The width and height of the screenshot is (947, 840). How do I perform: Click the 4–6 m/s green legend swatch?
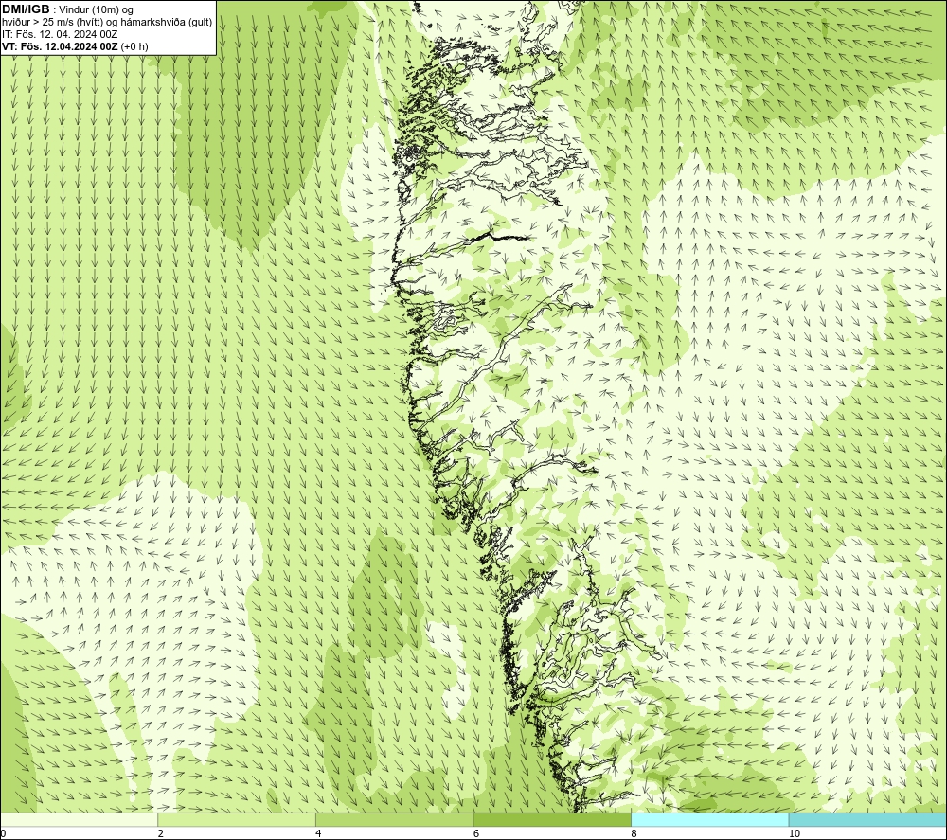(x=394, y=819)
